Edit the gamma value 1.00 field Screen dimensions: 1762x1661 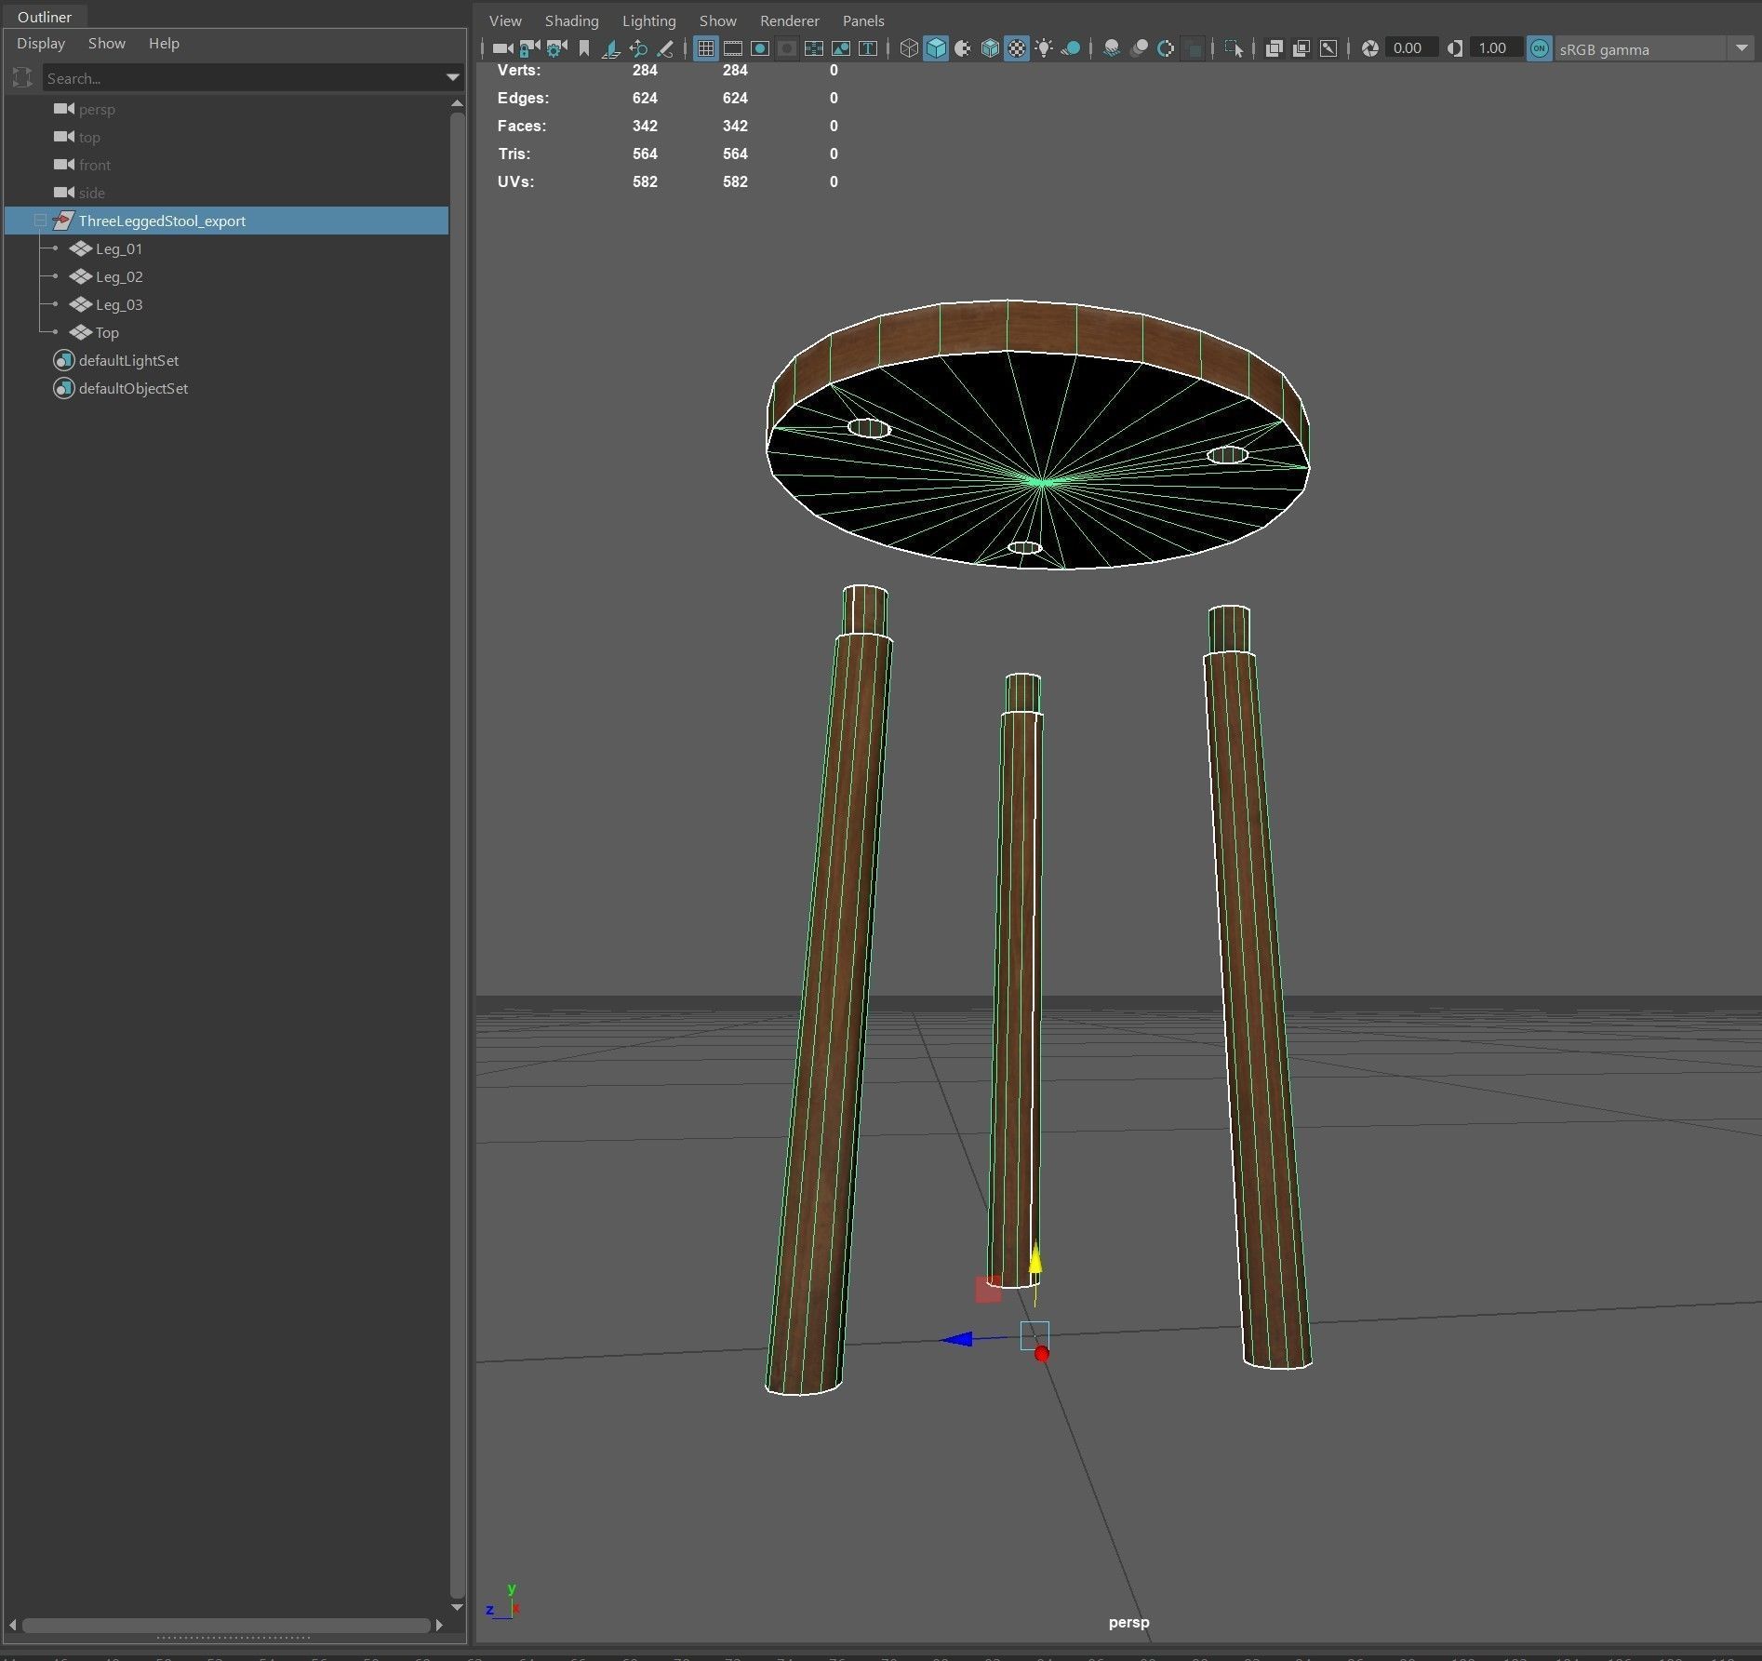tap(1496, 48)
